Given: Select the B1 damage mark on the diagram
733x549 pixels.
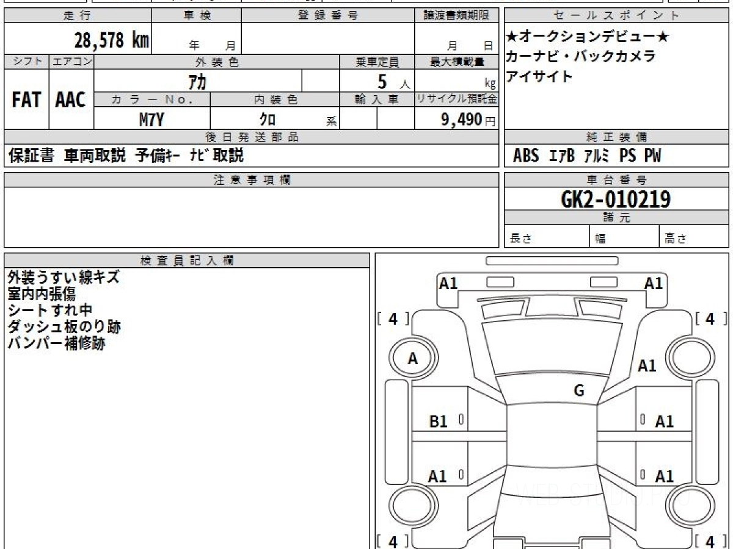Looking at the screenshot, I should tap(439, 422).
